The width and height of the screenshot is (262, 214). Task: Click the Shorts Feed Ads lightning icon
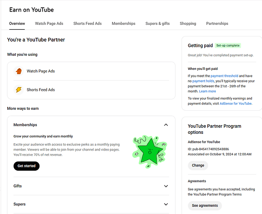click(x=18, y=90)
